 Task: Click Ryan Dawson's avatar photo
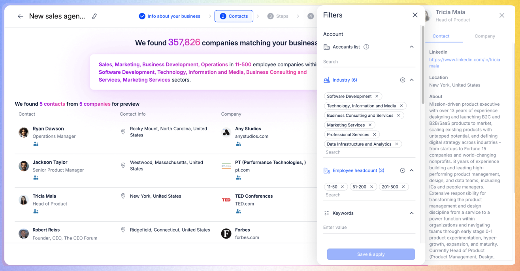[x=24, y=132]
